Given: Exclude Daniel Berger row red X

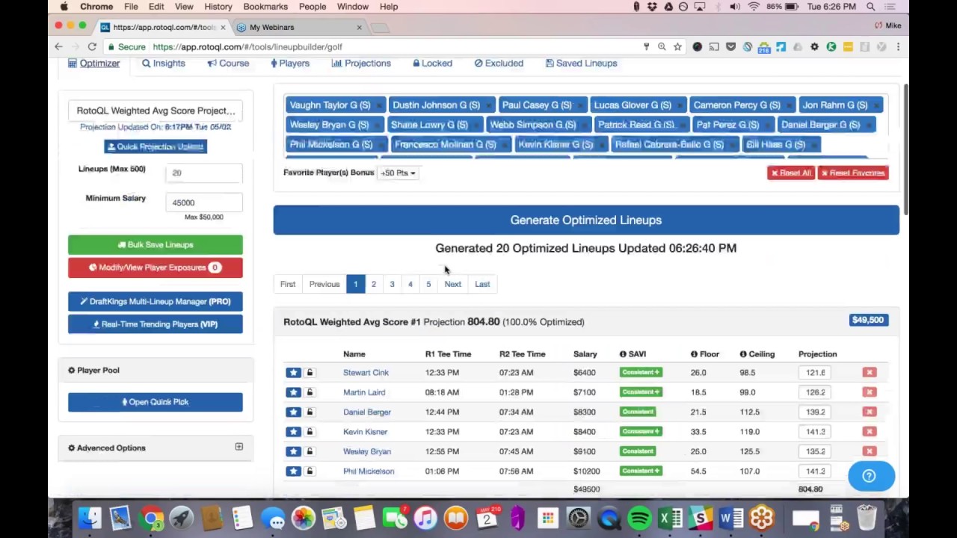Looking at the screenshot, I should point(869,412).
